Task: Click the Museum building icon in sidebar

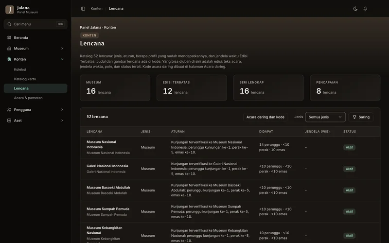Action: tap(9, 49)
